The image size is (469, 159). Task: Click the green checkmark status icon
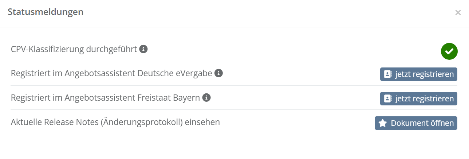tap(449, 51)
